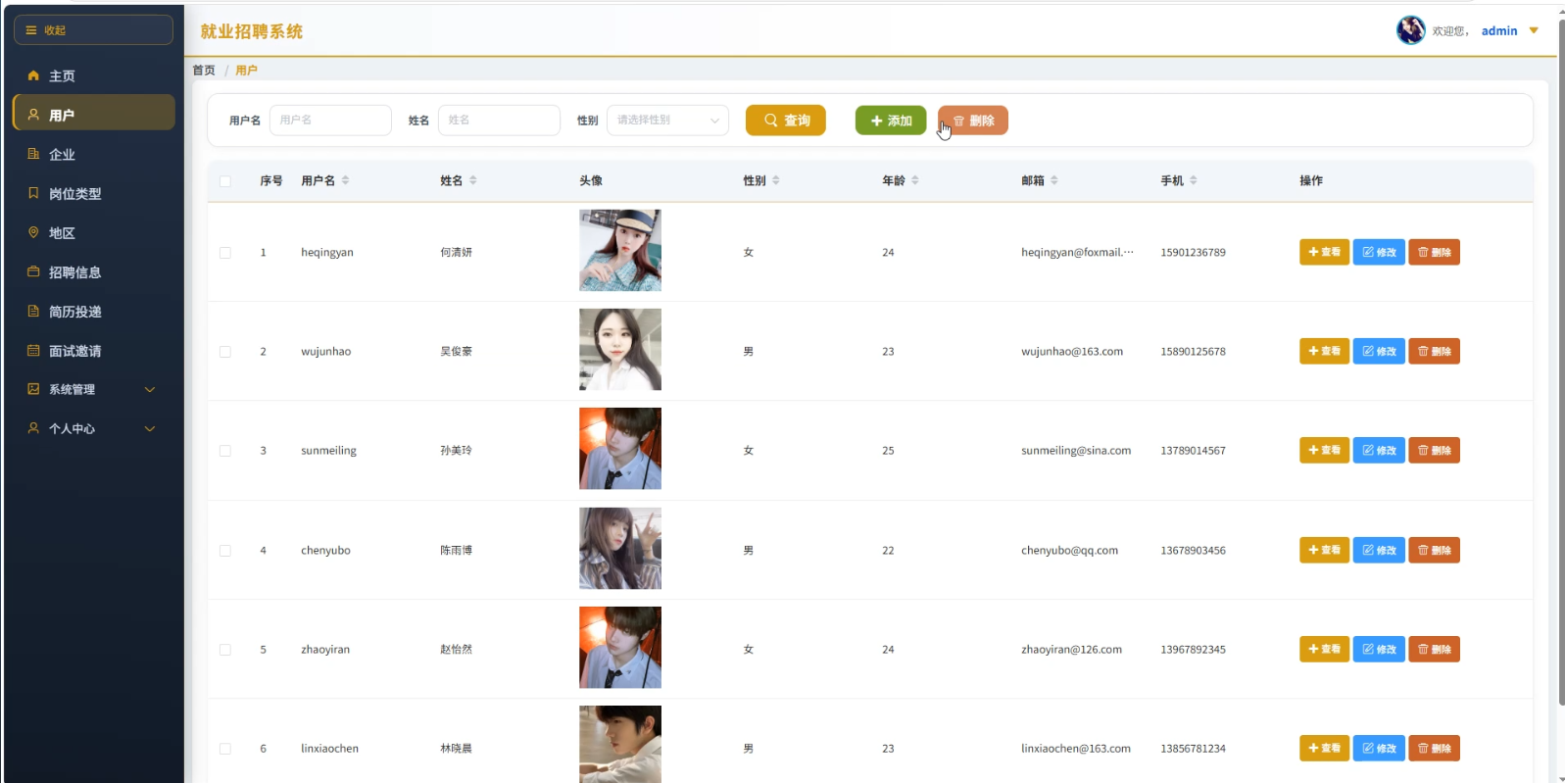
Task: Click the admin avatar in the header
Action: (1410, 30)
